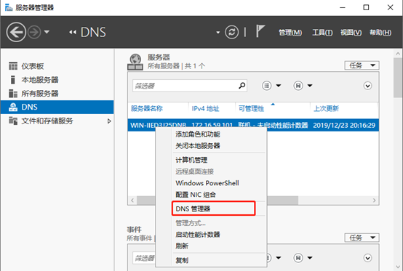403x271 pixels.
Task: Sort by 上次更新 column header
Action: [326, 108]
